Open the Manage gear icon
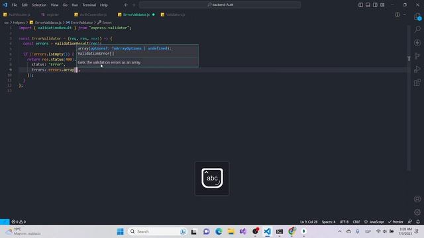The height and width of the screenshot is (238, 424). point(417,212)
